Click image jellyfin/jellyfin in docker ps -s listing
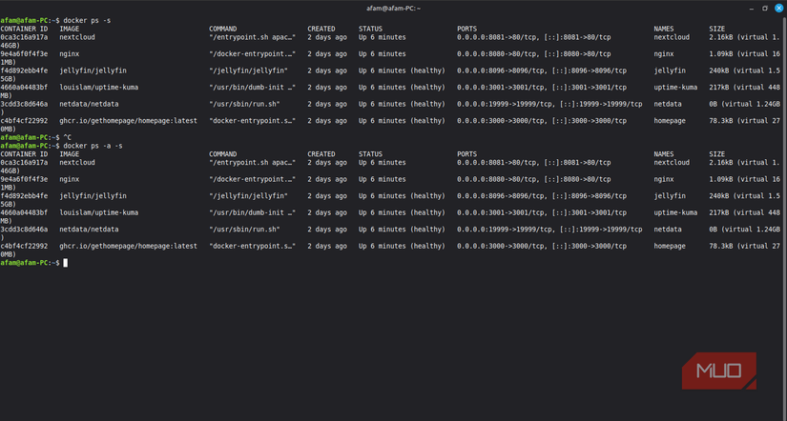This screenshot has width=787, height=421. click(x=93, y=70)
